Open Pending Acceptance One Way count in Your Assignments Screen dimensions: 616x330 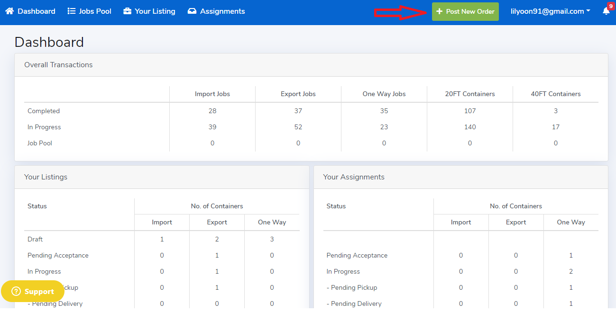(x=570, y=255)
